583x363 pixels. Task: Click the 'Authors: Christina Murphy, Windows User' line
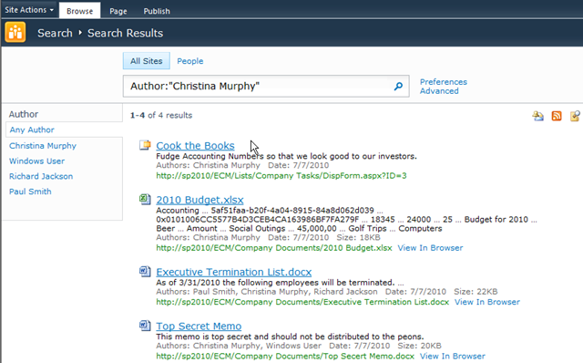[239, 346]
